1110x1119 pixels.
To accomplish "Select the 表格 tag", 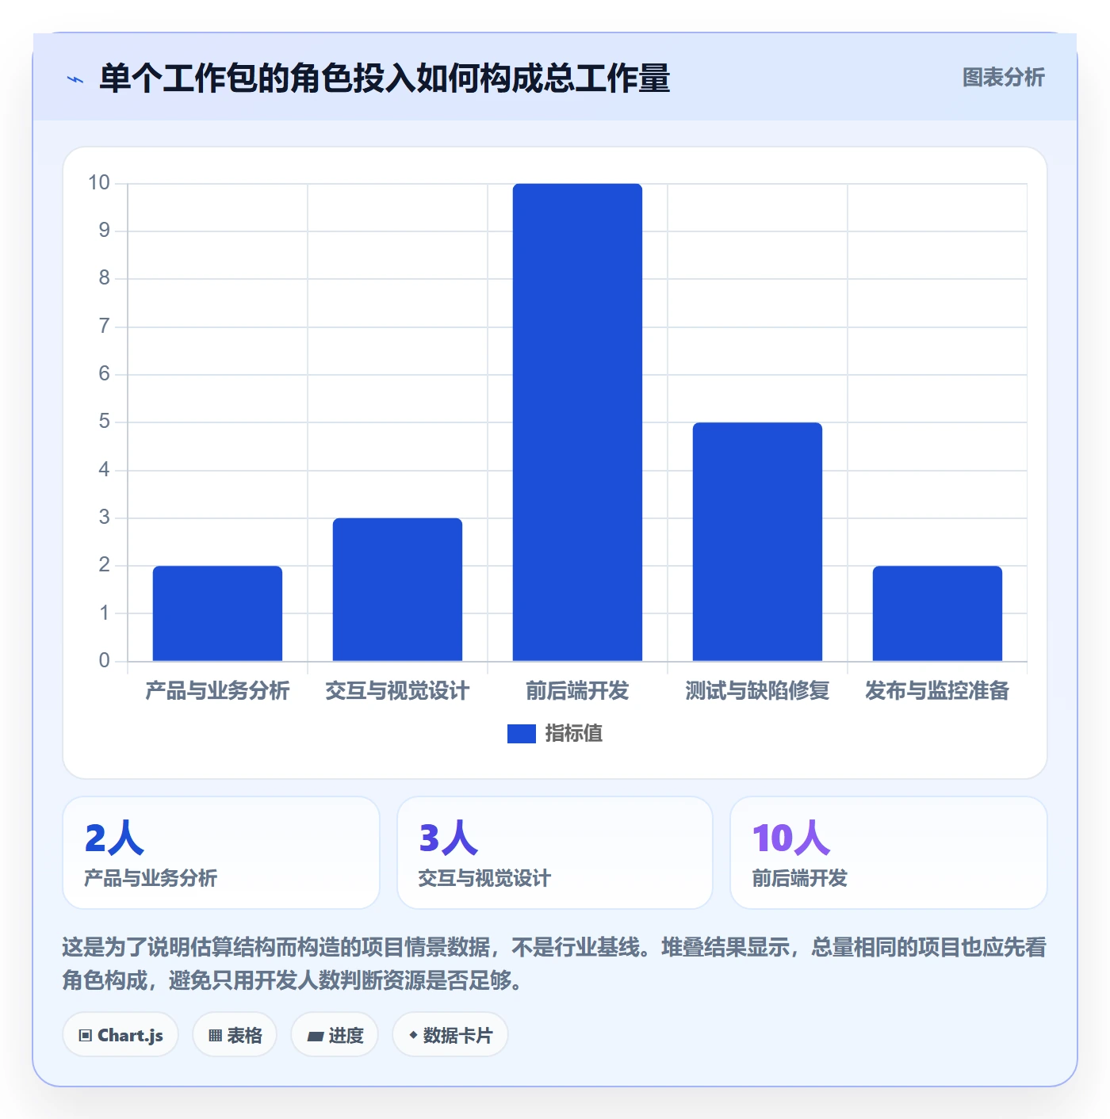I will [235, 1034].
